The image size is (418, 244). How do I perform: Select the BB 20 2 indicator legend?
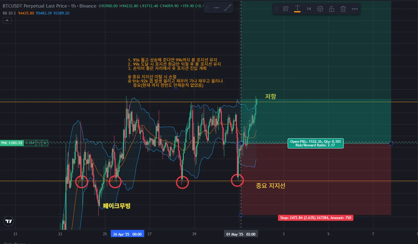pos(10,13)
